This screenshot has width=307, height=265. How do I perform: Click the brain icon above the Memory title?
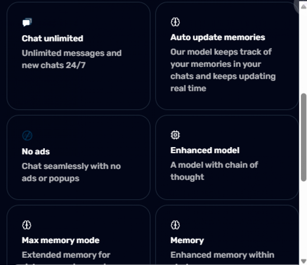click(x=175, y=225)
